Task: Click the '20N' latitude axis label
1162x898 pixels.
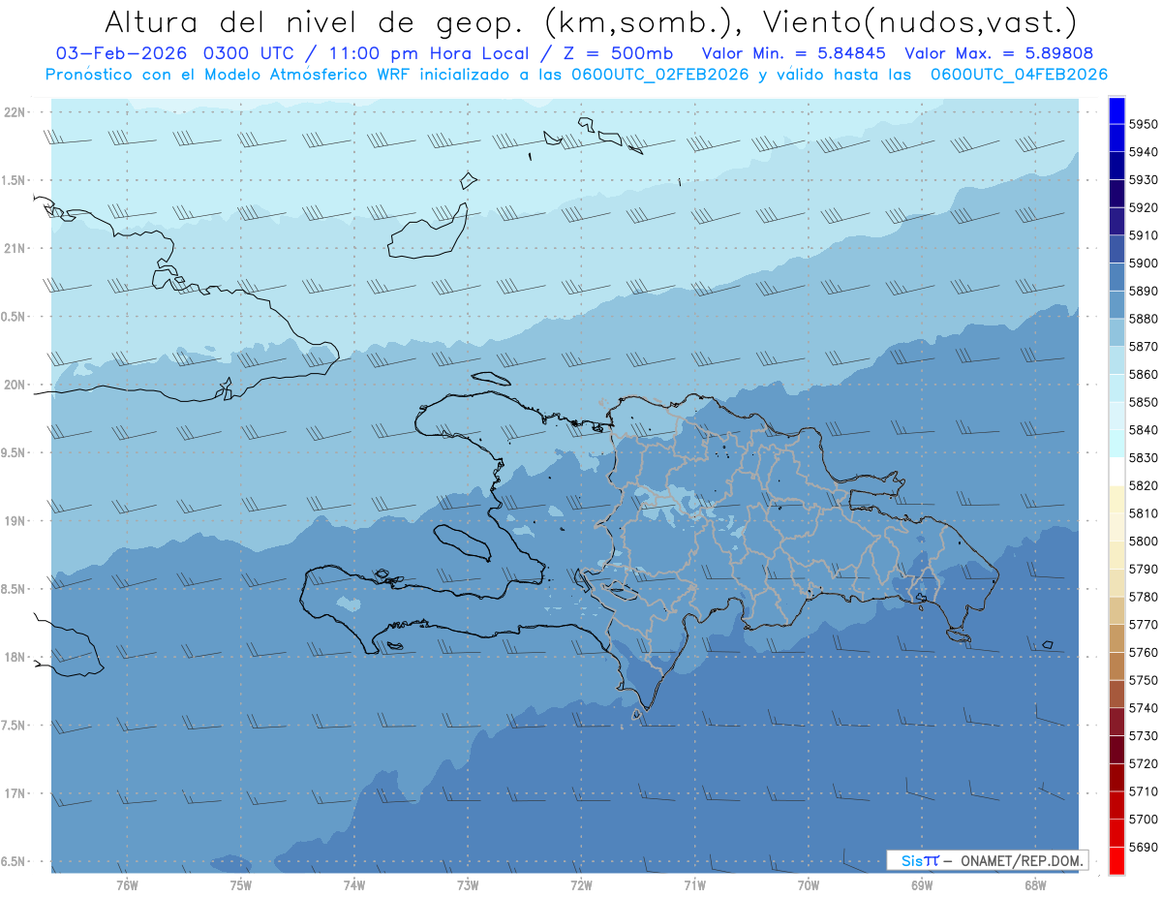Action: tap(15, 385)
